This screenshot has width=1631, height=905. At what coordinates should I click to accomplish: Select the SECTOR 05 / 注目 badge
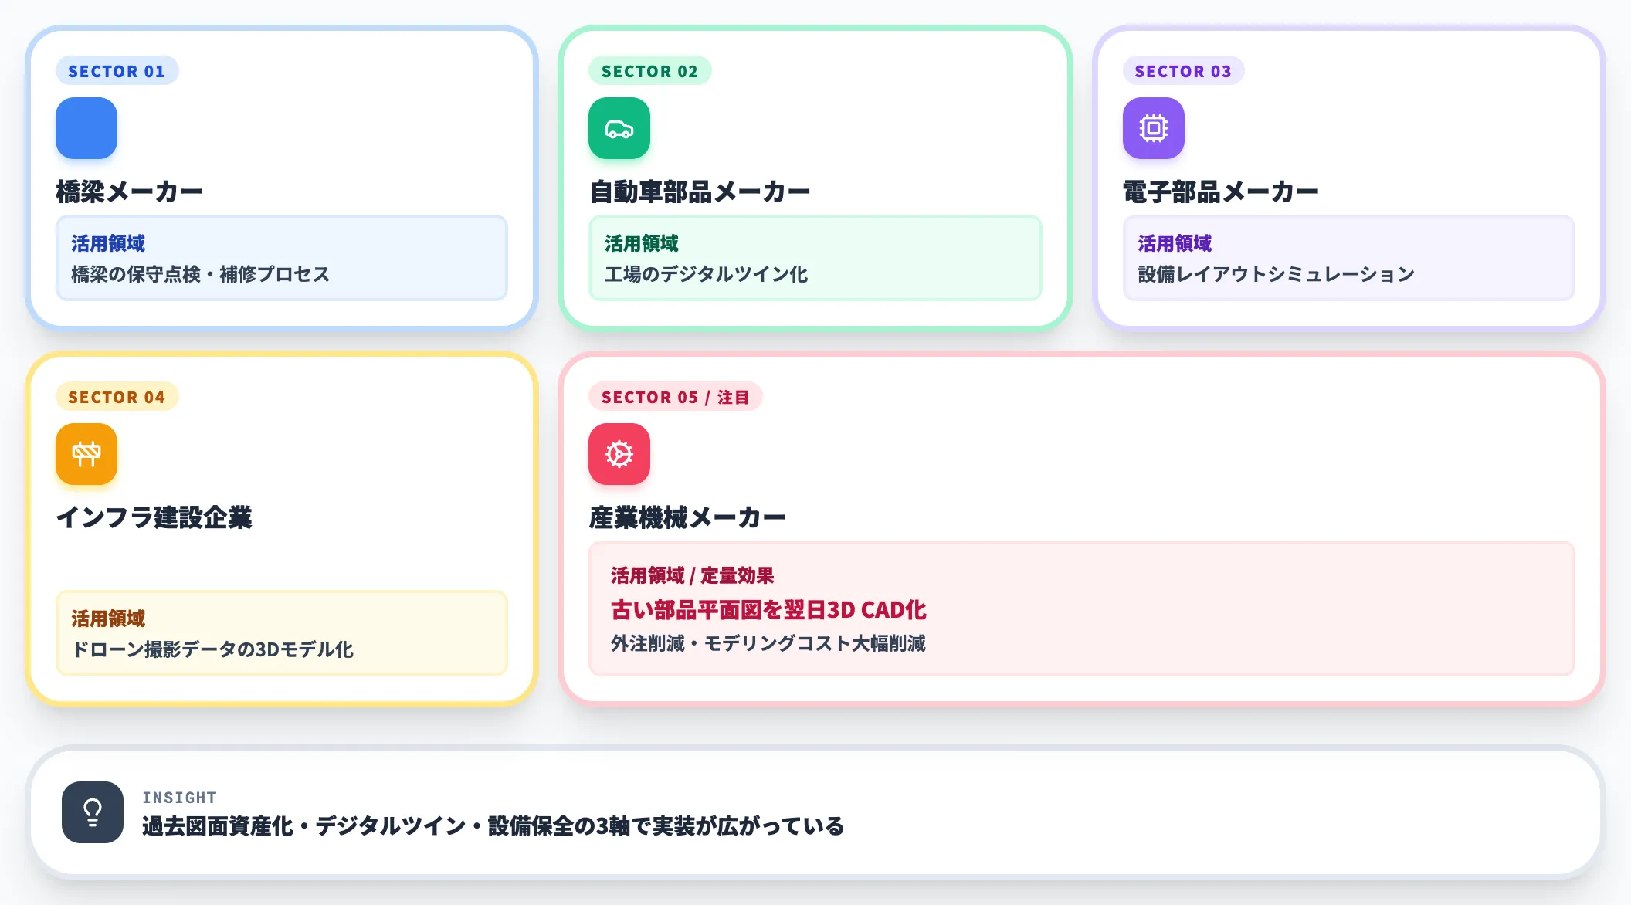coord(675,397)
